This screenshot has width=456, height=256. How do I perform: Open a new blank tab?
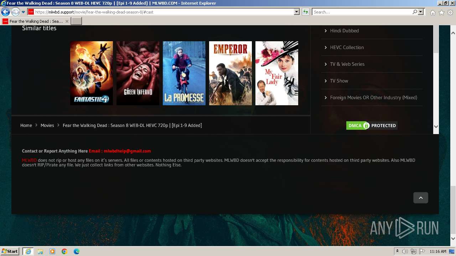coord(77,21)
